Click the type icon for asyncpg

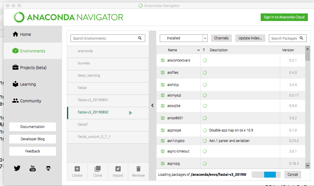pyautogui.click(x=204, y=163)
